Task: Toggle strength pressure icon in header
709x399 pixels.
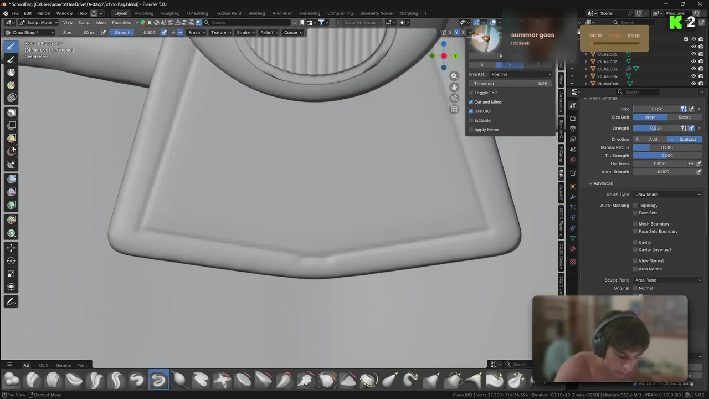Action: [x=163, y=33]
